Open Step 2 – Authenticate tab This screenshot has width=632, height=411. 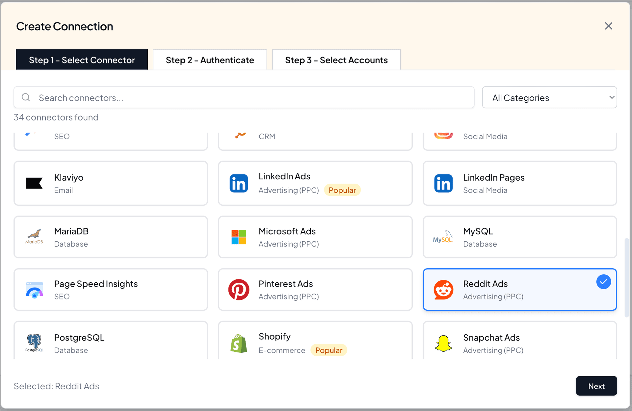(x=210, y=60)
